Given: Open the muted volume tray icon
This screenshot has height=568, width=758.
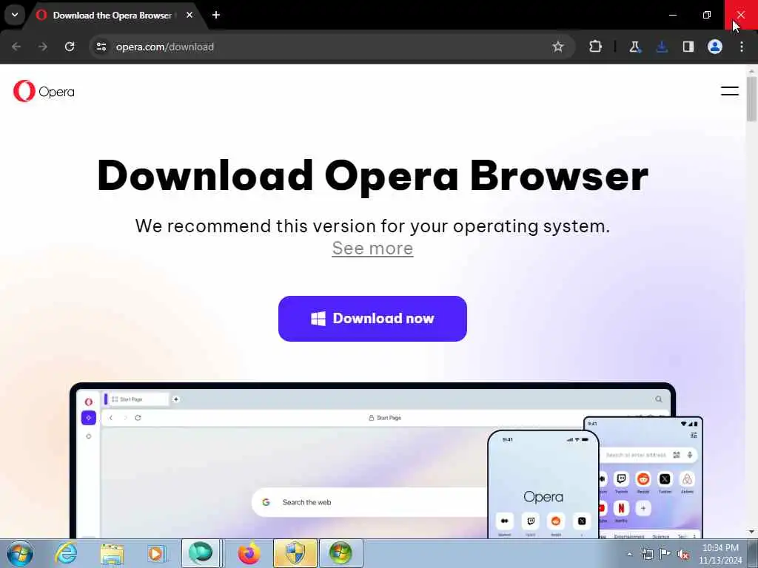Looking at the screenshot, I should [683, 554].
